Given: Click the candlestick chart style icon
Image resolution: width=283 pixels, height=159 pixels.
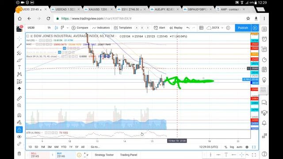Looking at the screenshot, I should pyautogui.click(x=56, y=28).
